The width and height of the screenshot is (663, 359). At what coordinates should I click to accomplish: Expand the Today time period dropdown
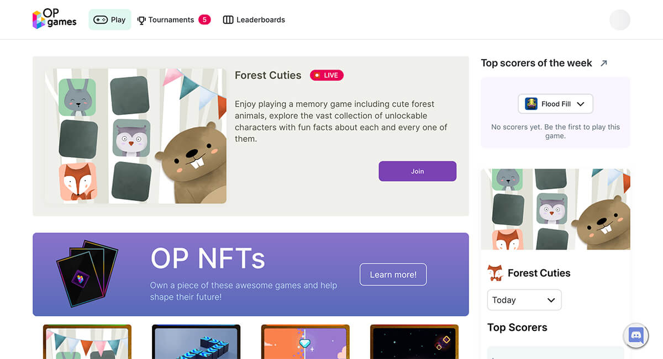524,300
